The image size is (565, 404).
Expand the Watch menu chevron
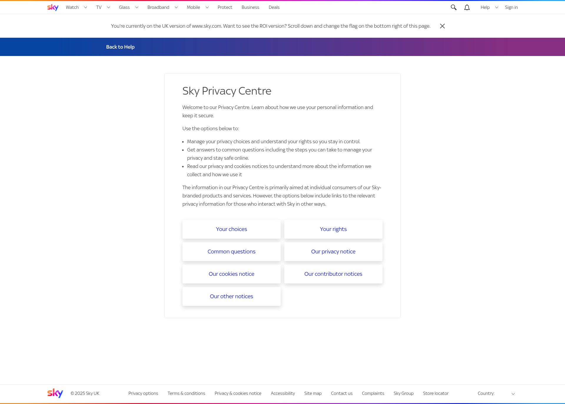coord(86,7)
